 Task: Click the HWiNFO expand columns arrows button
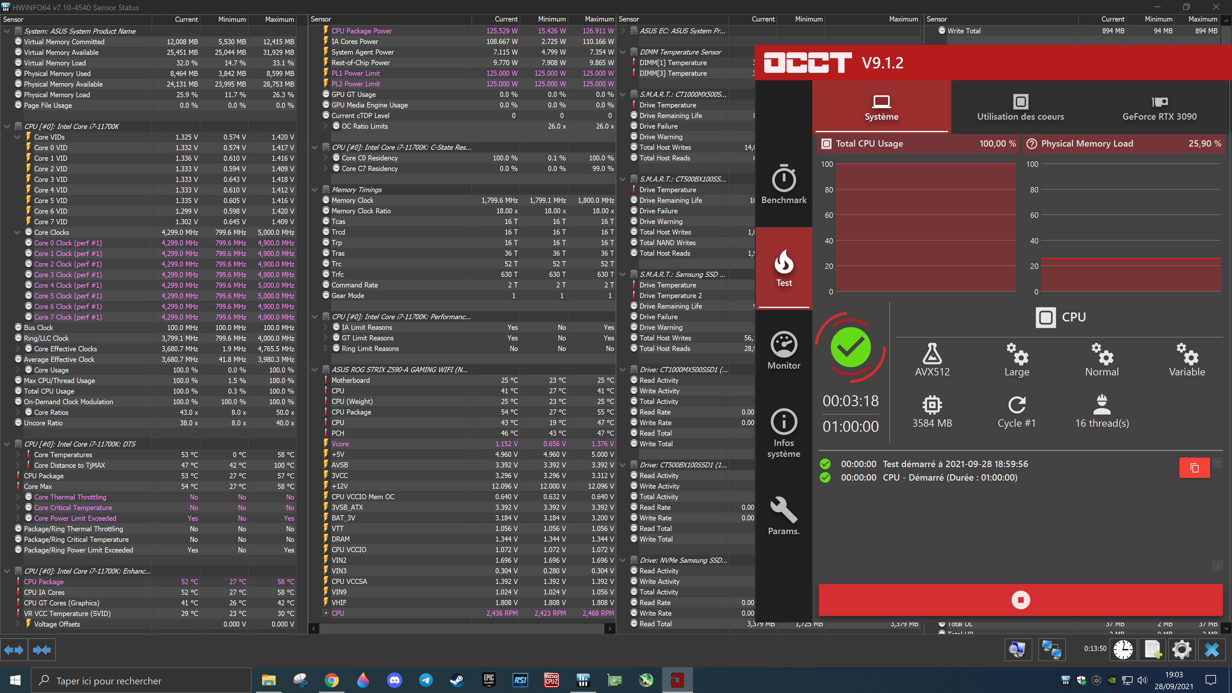(13, 649)
